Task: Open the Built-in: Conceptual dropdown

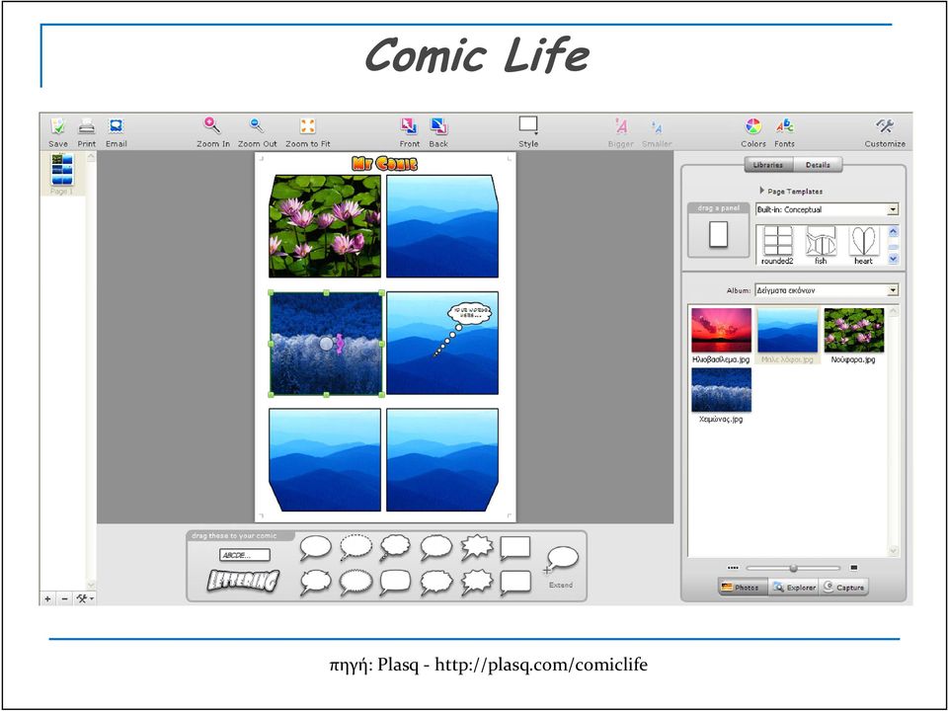Action: 828,209
